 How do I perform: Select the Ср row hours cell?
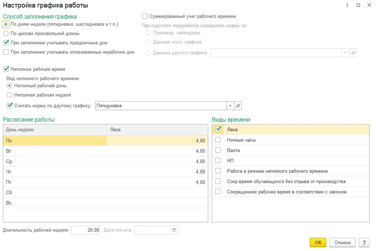[157, 161]
